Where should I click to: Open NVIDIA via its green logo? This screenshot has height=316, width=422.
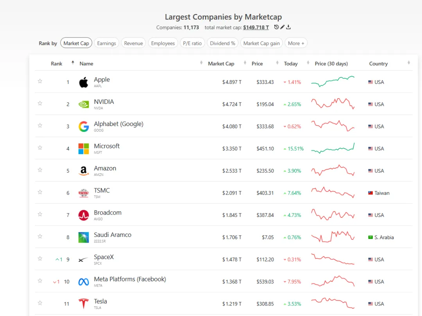click(x=84, y=104)
